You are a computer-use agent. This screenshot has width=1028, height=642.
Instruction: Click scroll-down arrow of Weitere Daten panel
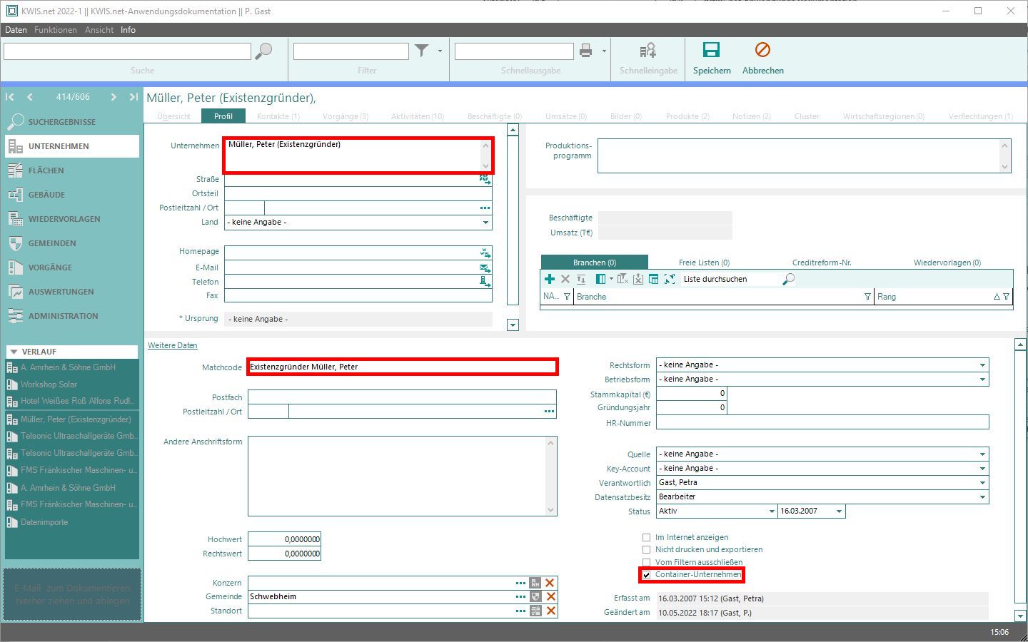click(x=1020, y=616)
